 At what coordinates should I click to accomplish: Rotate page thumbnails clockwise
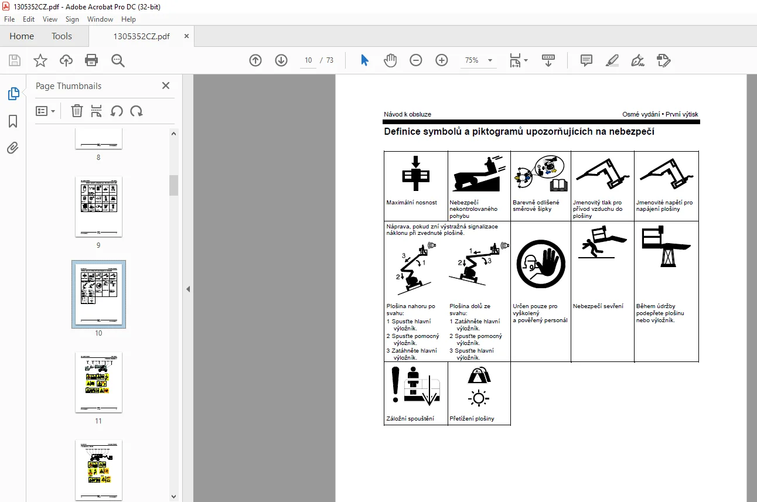click(x=137, y=111)
